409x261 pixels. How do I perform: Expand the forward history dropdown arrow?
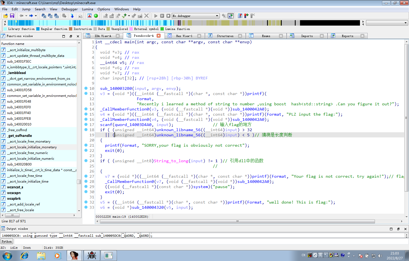tap(36, 16)
